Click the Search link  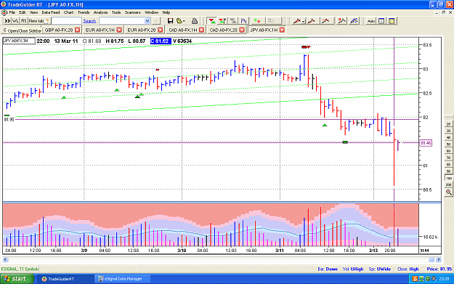coord(89,21)
